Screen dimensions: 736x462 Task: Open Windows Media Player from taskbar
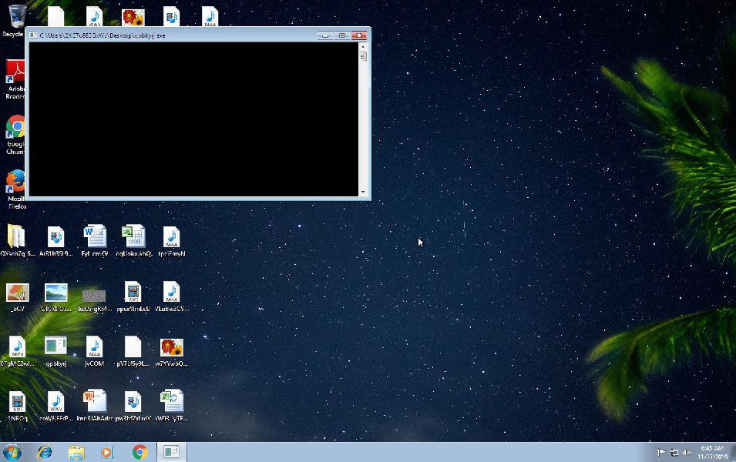(x=107, y=452)
